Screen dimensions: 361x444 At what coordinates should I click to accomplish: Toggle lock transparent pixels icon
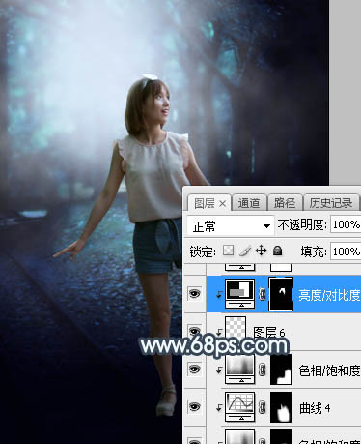coord(228,251)
